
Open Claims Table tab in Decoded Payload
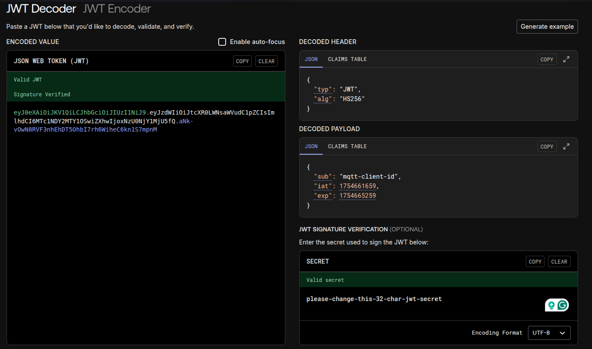(x=347, y=146)
